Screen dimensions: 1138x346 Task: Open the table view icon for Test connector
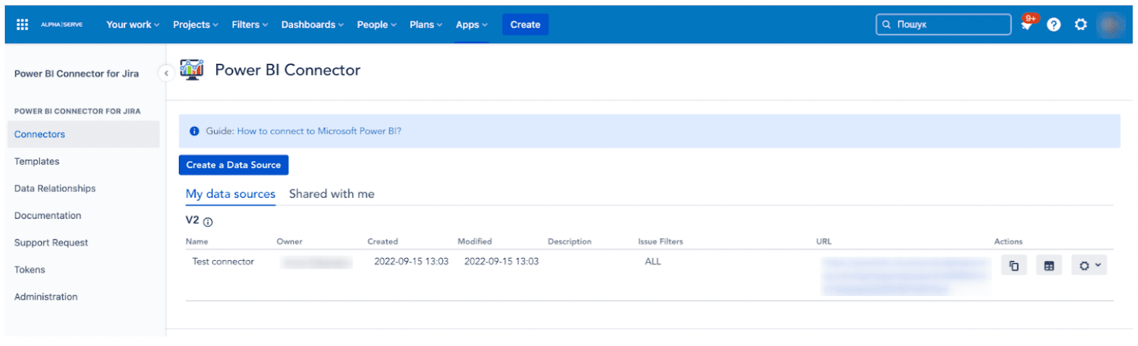coord(1049,266)
